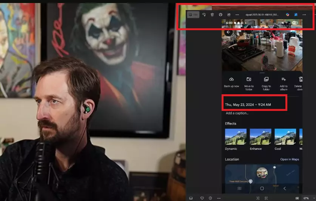The height and width of the screenshot is (201, 316).
Task: Tap the Delete from device icon
Action: click(301, 79)
